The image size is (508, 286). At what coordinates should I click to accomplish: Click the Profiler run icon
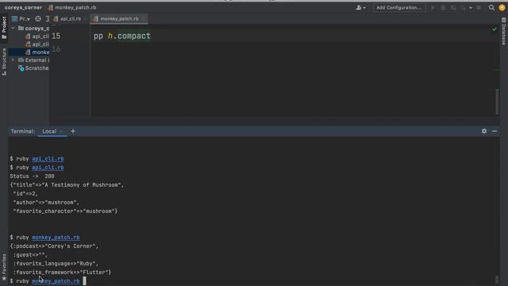[x=464, y=7]
